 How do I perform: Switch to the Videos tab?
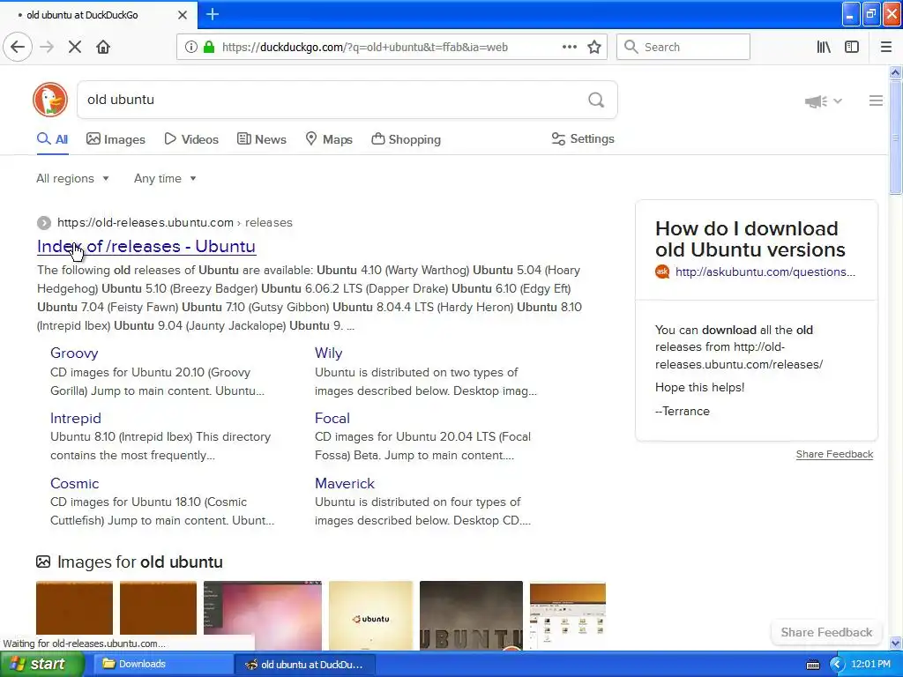point(191,139)
